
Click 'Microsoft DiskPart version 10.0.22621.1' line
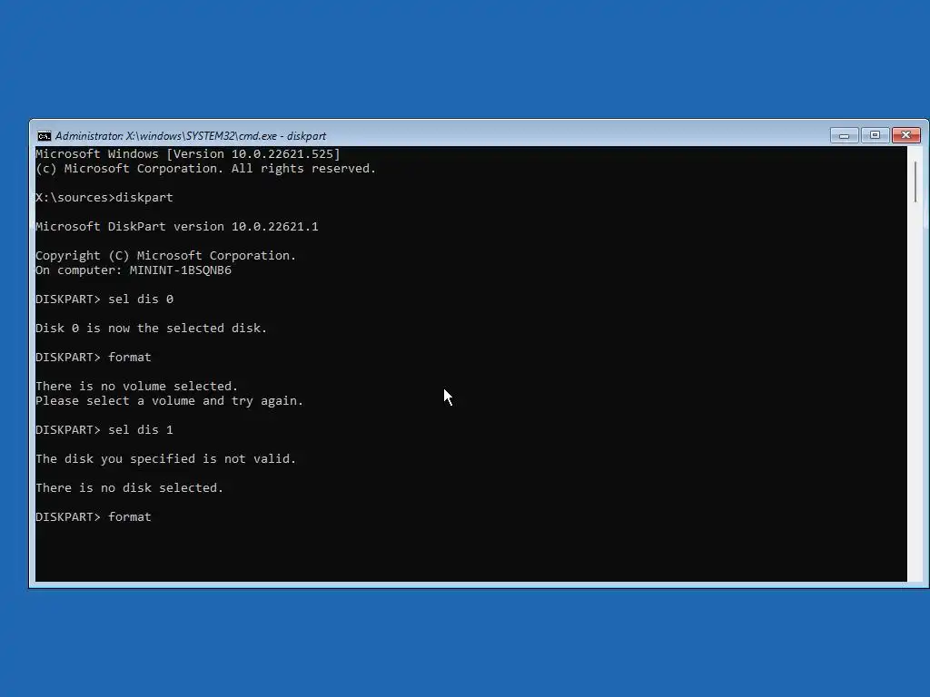pos(177,227)
